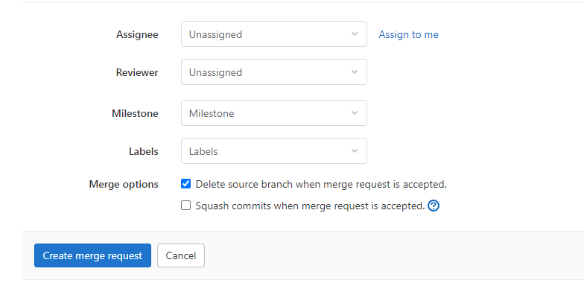Click the Merge options label
The width and height of the screenshot is (584, 286).
(x=124, y=185)
